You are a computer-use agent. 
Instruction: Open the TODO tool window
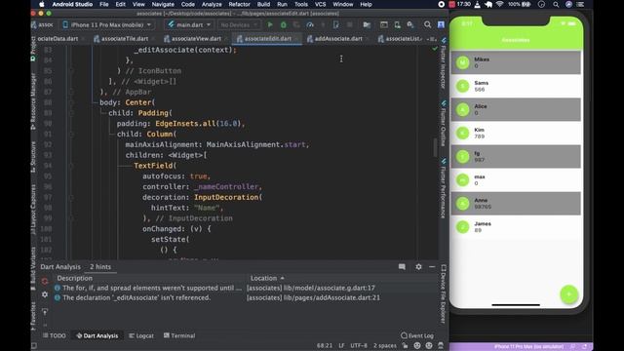[55, 335]
